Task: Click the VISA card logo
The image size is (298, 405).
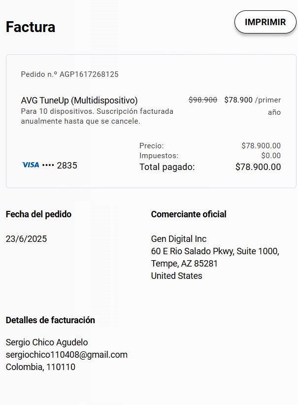Action: click(x=31, y=165)
